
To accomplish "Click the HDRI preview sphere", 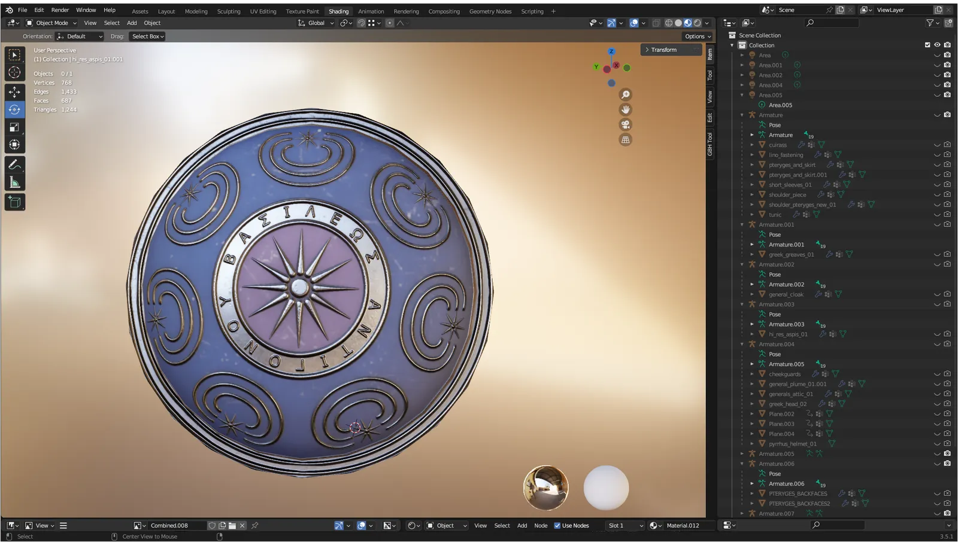I will 545,488.
